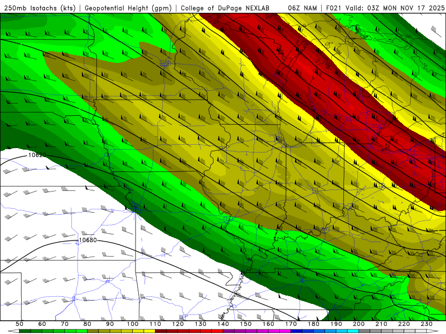Click the 140 value on the color scale
Viewport: 446px width, 334px height.
coord(223,324)
